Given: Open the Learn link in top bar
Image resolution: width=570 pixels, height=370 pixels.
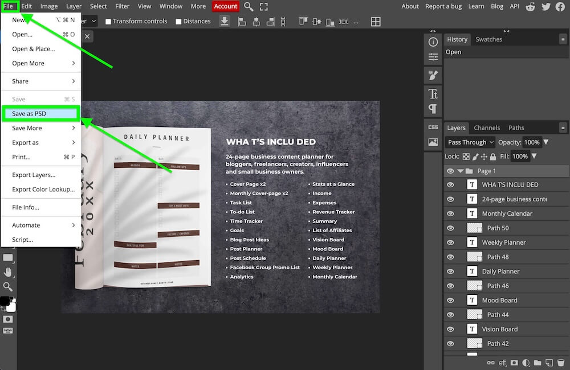Looking at the screenshot, I should click(x=476, y=6).
